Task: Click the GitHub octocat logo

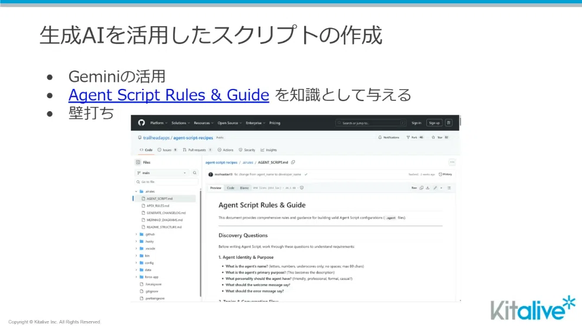Action: (142, 123)
